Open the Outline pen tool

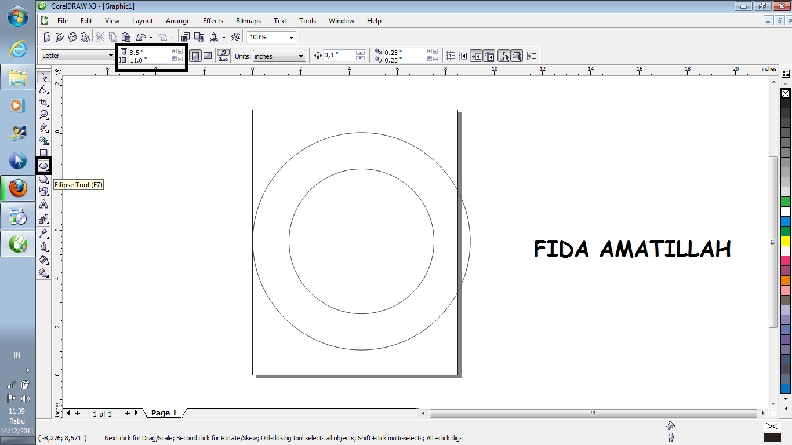point(43,246)
